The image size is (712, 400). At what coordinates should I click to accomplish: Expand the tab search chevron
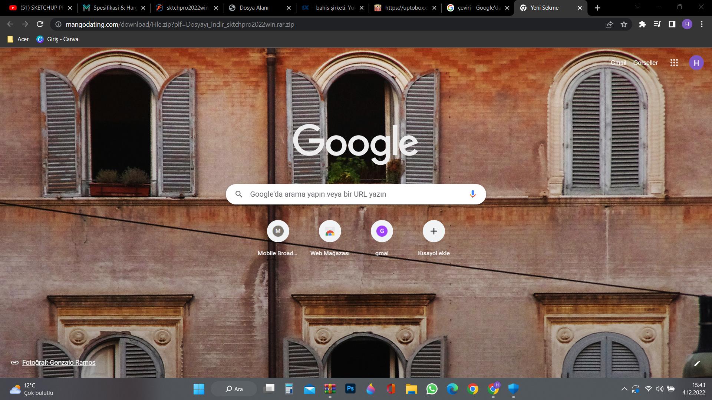[x=637, y=7]
